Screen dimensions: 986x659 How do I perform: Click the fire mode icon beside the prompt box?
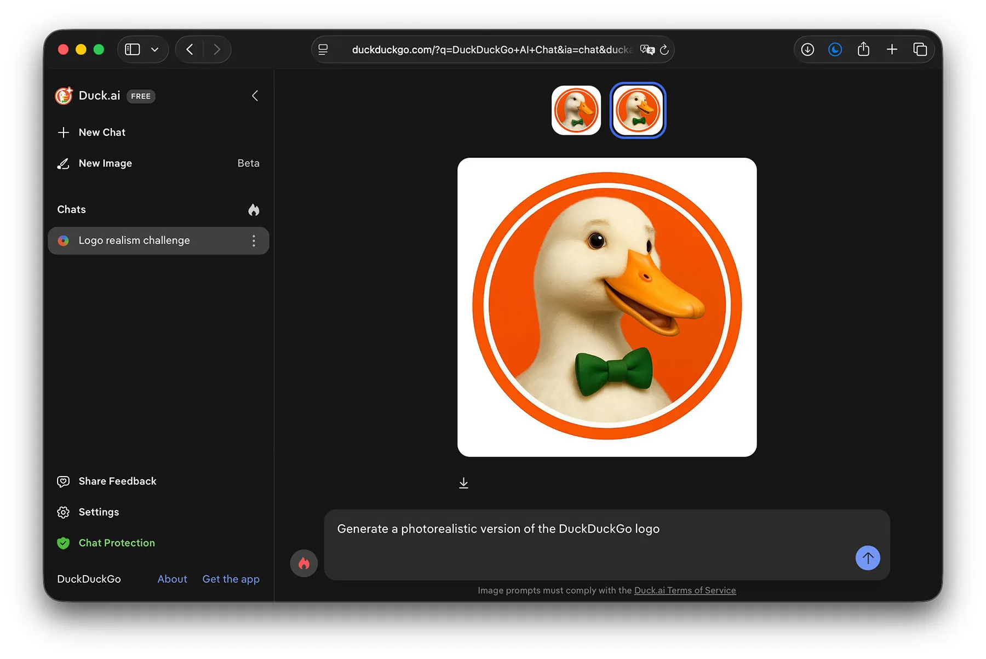[303, 563]
